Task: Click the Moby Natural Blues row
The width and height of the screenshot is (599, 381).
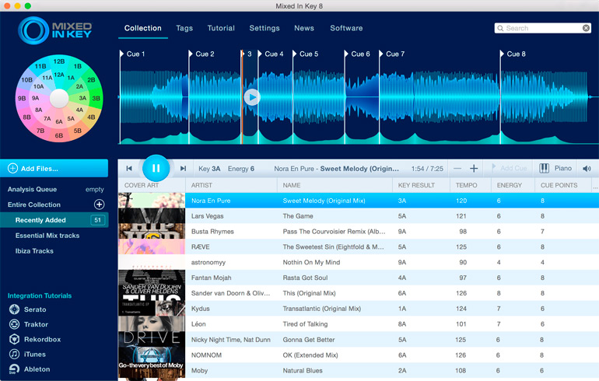Action: pos(359,370)
